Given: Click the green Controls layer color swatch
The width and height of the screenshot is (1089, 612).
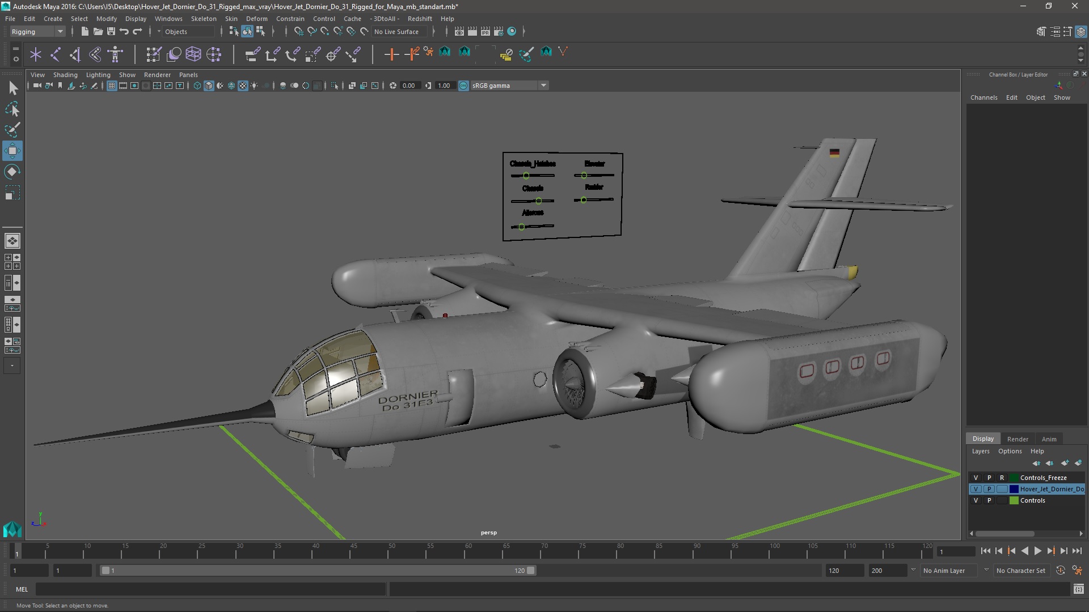Looking at the screenshot, I should coord(1014,500).
